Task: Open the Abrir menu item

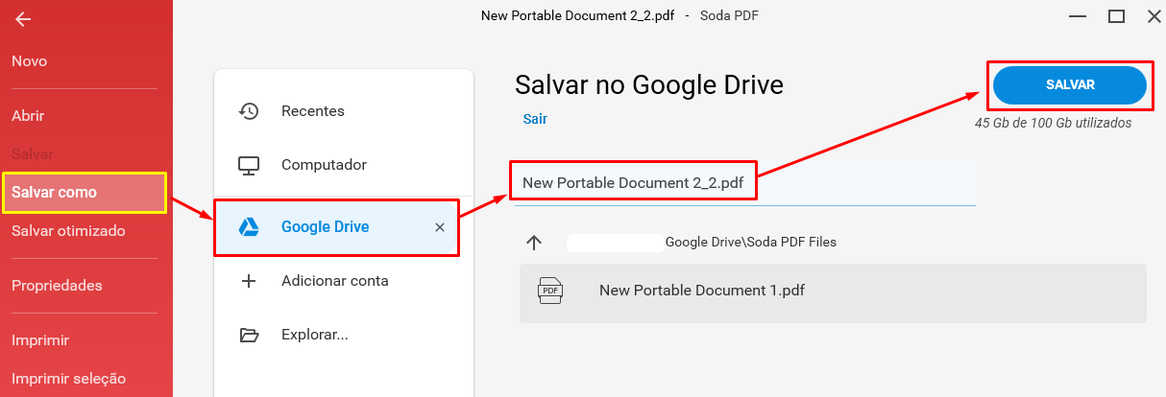Action: tap(28, 116)
